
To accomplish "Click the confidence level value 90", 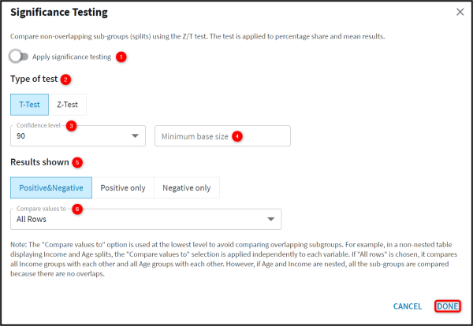I will pyautogui.click(x=20, y=136).
